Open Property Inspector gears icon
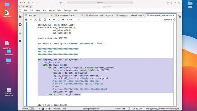The height and width of the screenshot is (111, 197). 179,16
